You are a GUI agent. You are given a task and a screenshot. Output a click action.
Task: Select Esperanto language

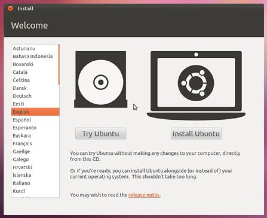(35, 127)
